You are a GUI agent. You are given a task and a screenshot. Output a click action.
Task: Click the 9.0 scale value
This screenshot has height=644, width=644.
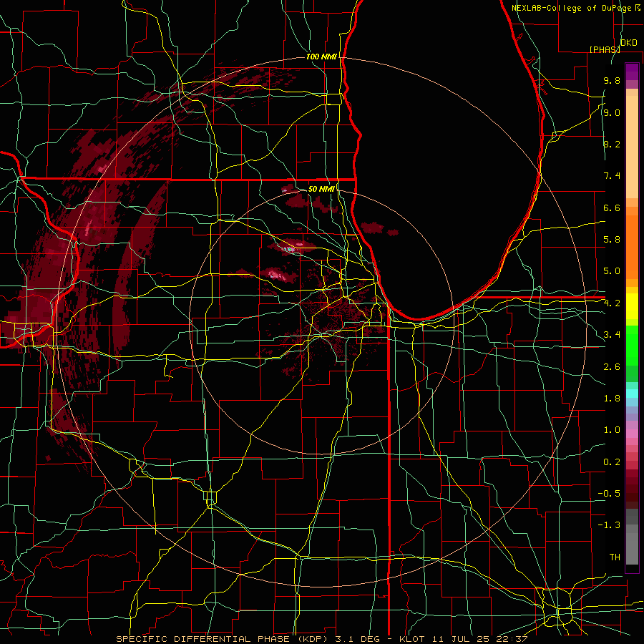point(612,112)
